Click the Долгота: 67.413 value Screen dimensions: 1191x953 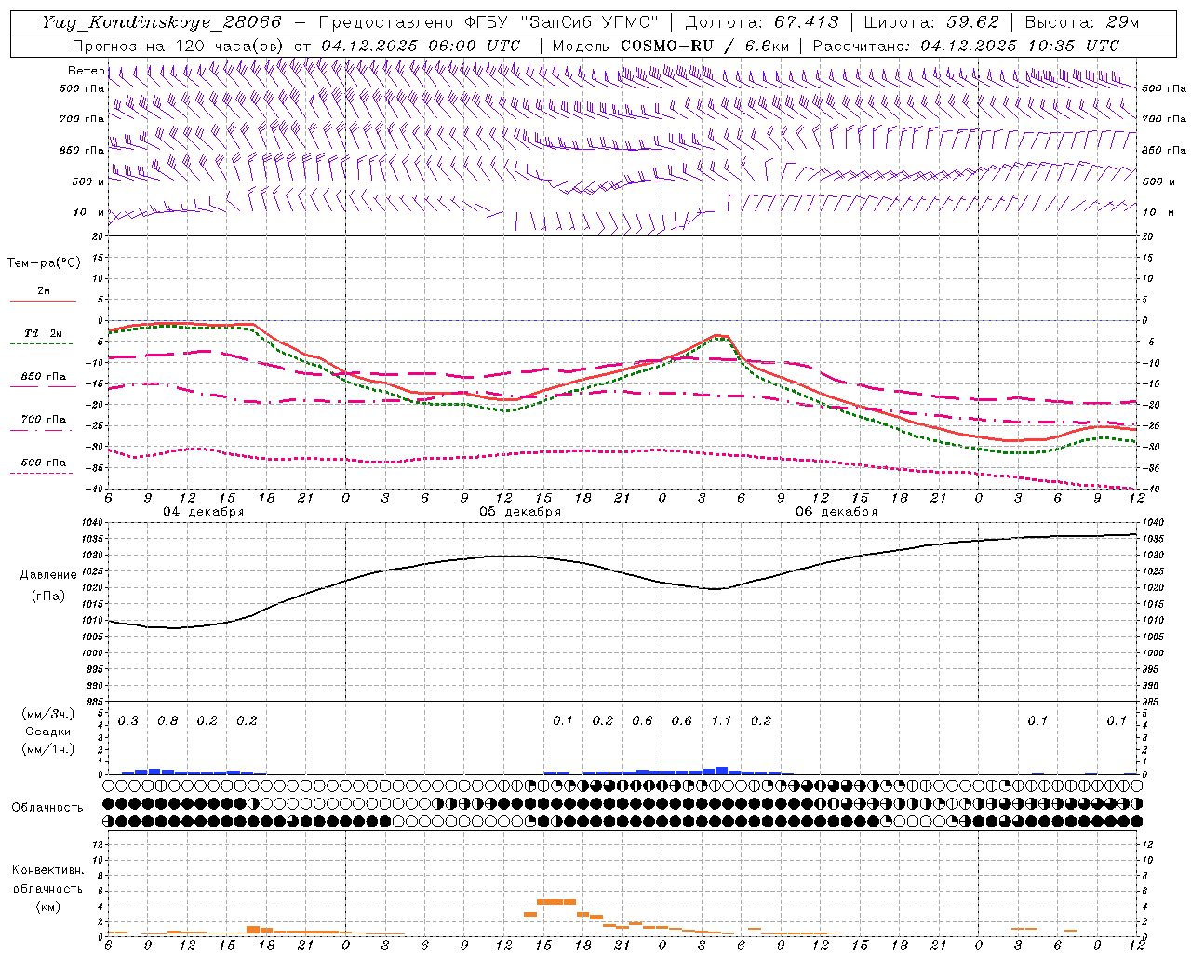click(x=762, y=22)
